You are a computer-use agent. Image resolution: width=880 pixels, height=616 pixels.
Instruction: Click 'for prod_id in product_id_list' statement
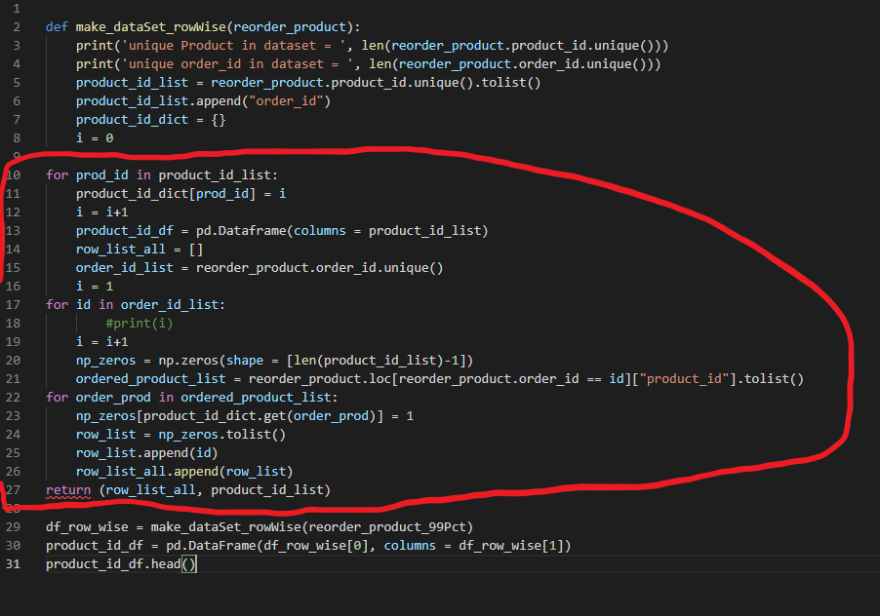pos(162,174)
